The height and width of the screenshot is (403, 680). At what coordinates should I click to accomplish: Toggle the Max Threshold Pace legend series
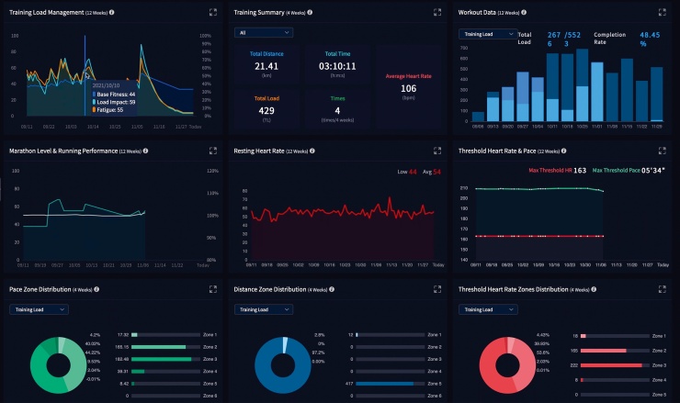(x=630, y=171)
